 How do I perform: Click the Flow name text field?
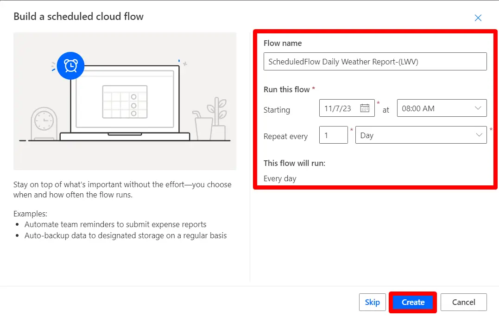coord(375,62)
